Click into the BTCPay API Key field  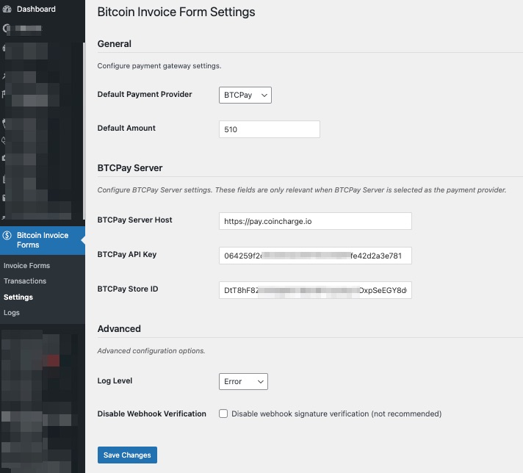pyautogui.click(x=314, y=256)
